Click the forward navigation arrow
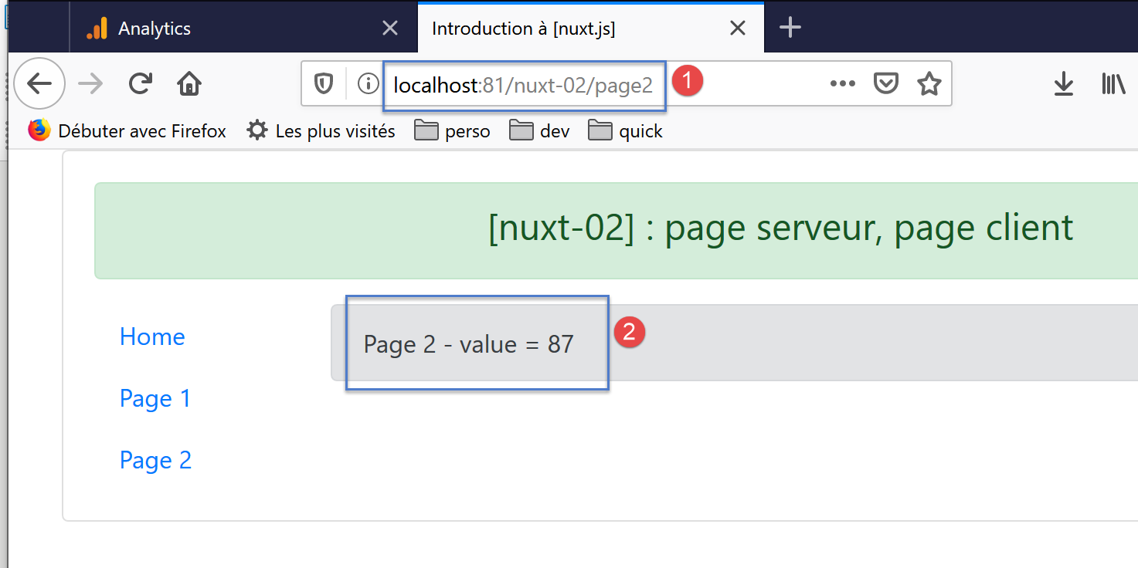The width and height of the screenshot is (1138, 568). coord(91,83)
